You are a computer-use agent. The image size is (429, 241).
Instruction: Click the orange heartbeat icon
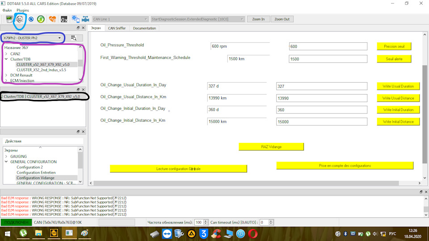pyautogui.click(x=52, y=19)
